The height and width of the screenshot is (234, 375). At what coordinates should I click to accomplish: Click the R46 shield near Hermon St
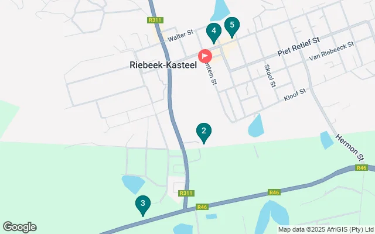(362, 168)
